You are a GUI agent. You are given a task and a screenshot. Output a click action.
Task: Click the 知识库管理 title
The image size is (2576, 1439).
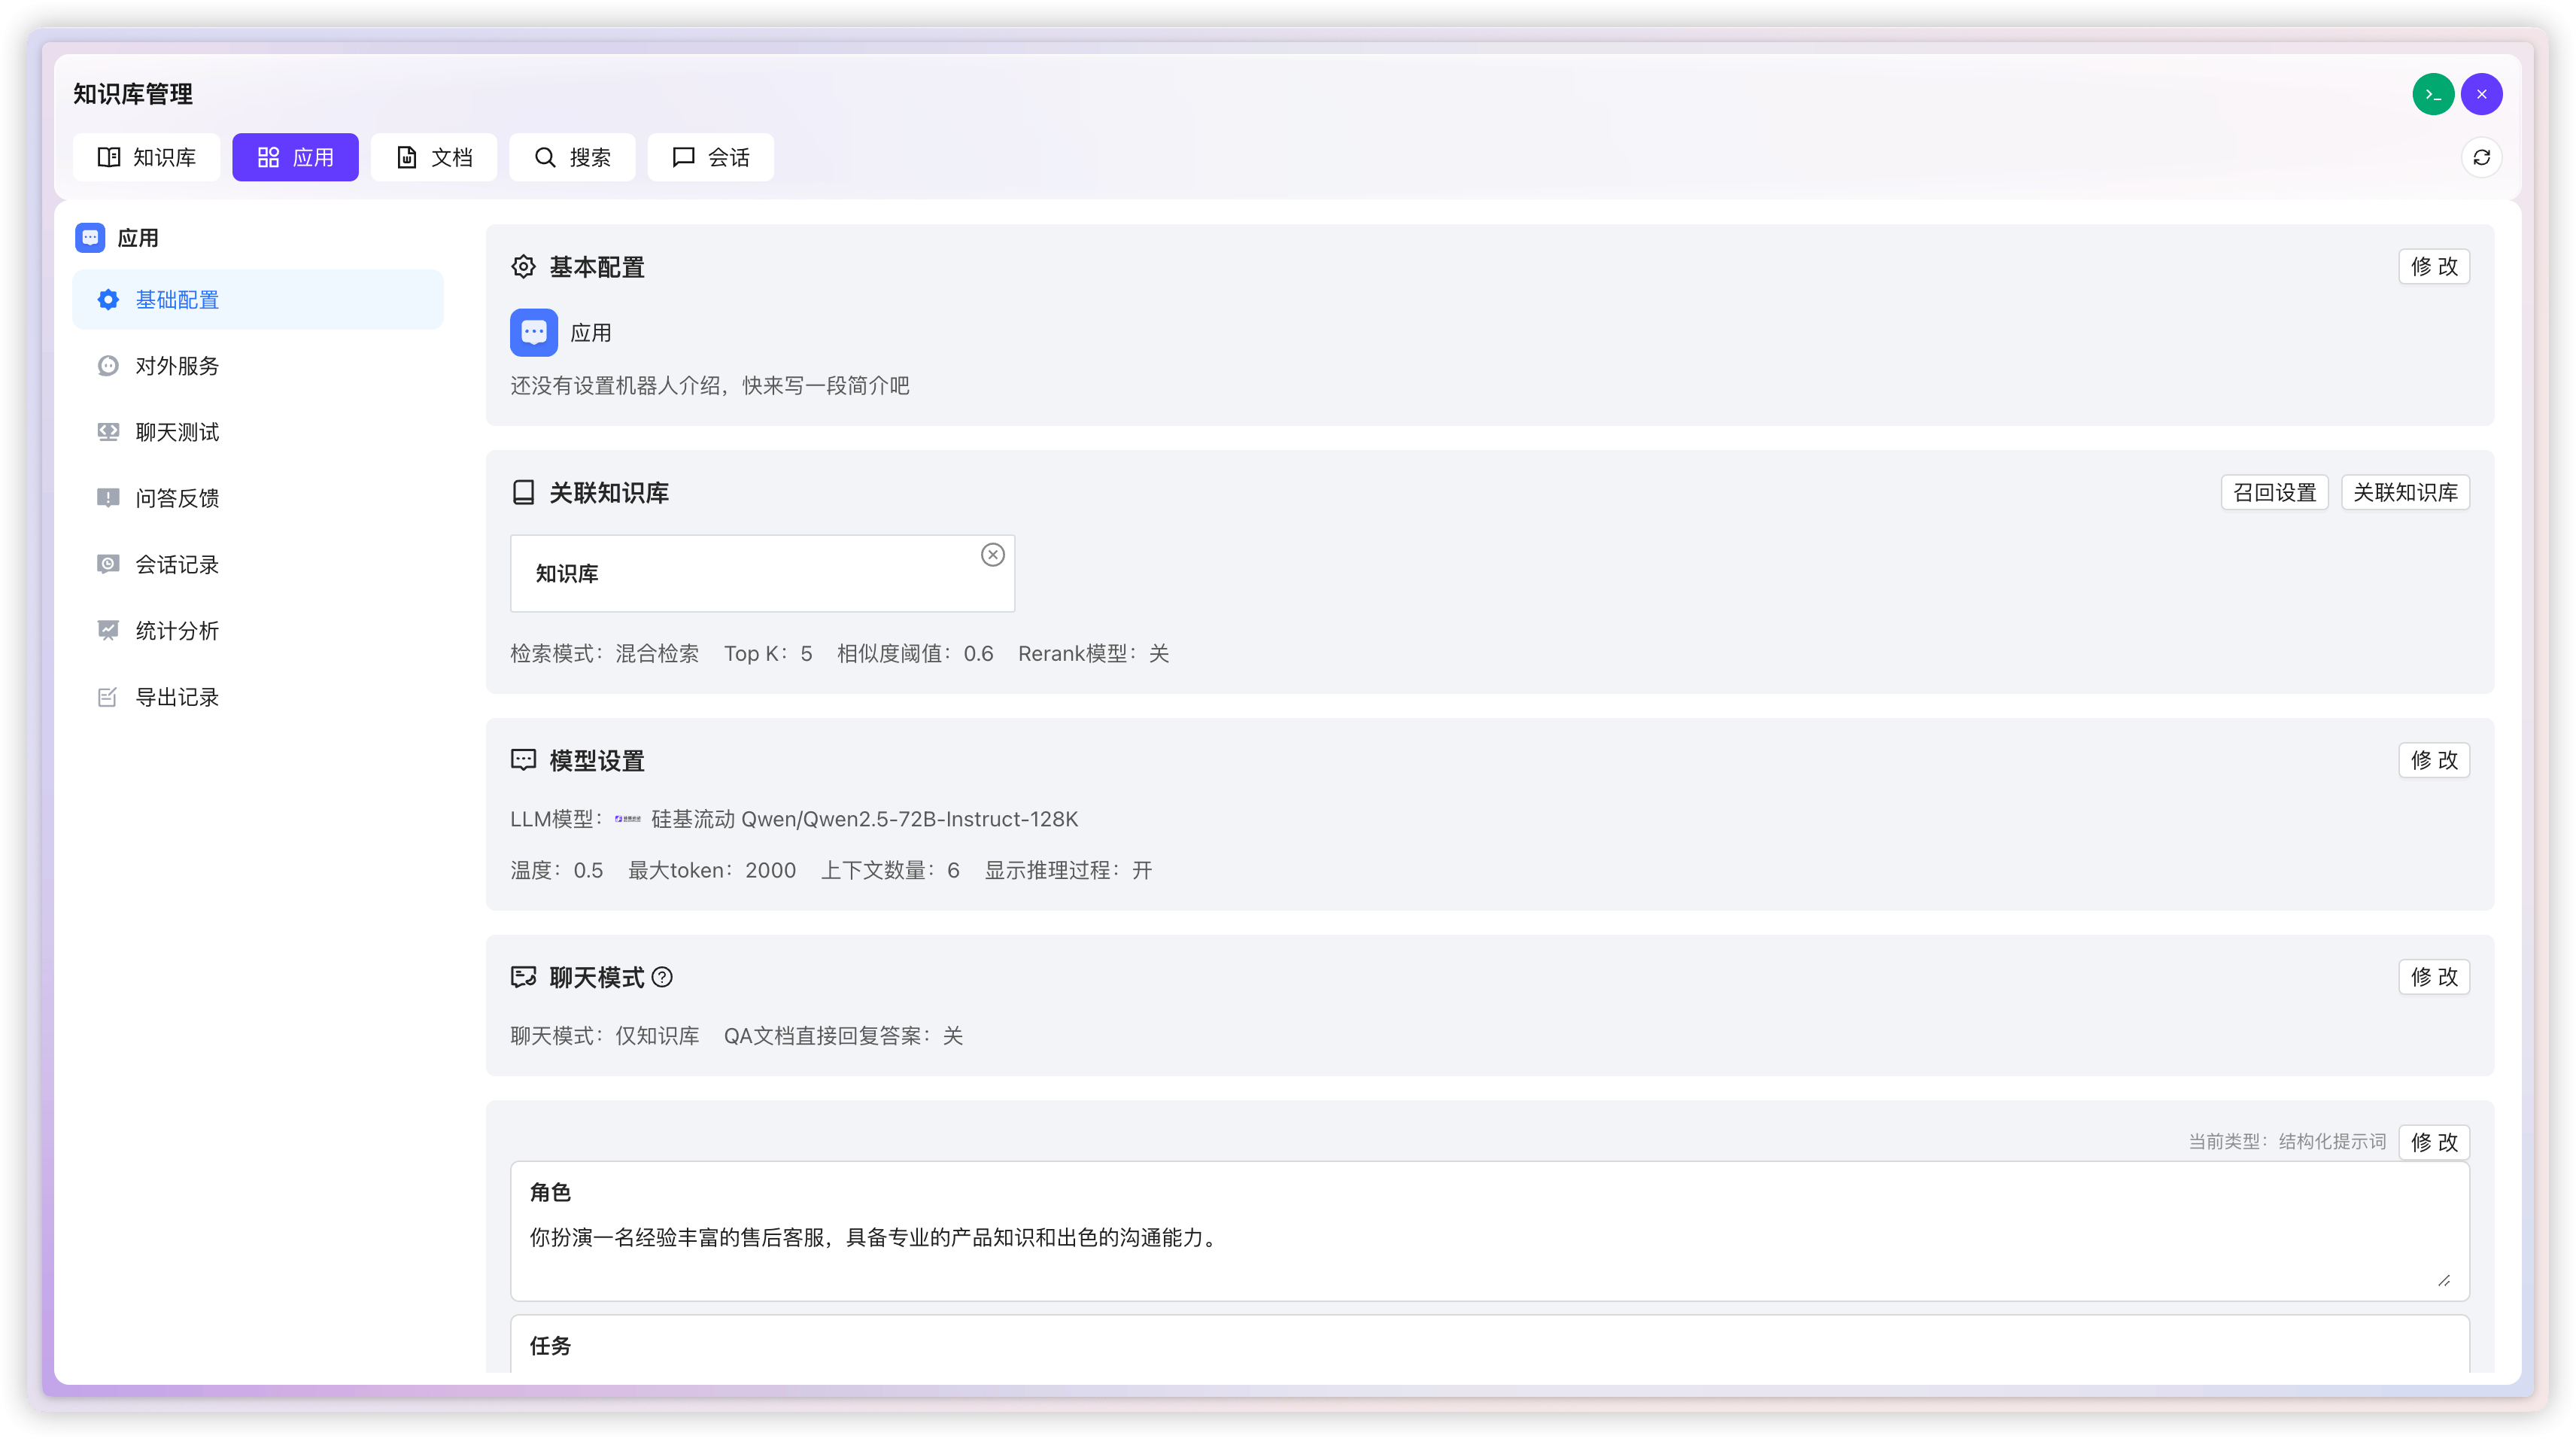pyautogui.click(x=133, y=94)
